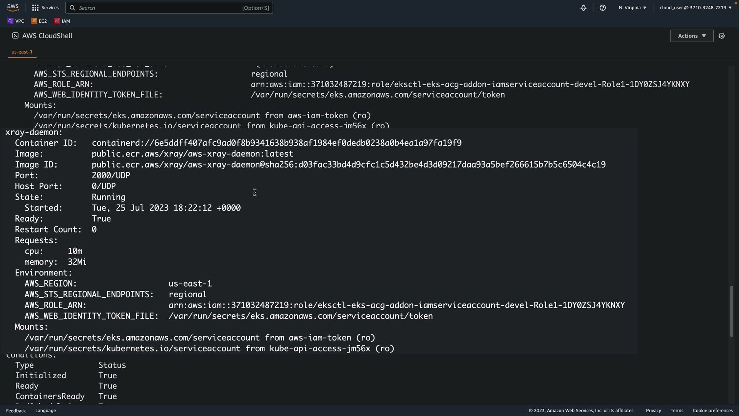This screenshot has height=416, width=739.
Task: Open the Privacy link
Action: click(x=653, y=411)
